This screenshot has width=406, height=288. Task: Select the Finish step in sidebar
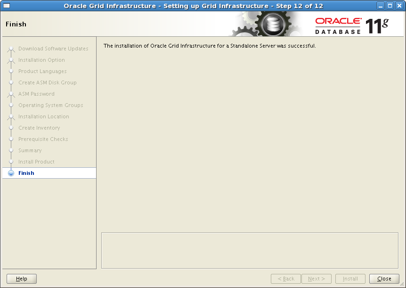[49, 173]
